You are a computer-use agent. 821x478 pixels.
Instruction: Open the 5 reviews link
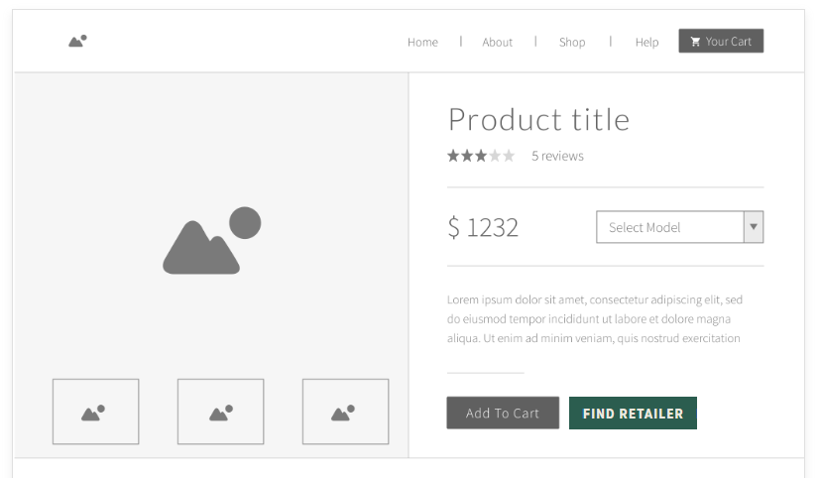pos(557,156)
